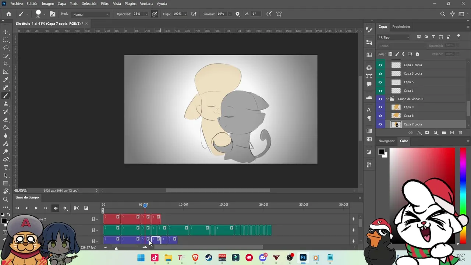Image resolution: width=471 pixels, height=265 pixels.
Task: Choose a transition in the timeline
Action: tap(86, 208)
